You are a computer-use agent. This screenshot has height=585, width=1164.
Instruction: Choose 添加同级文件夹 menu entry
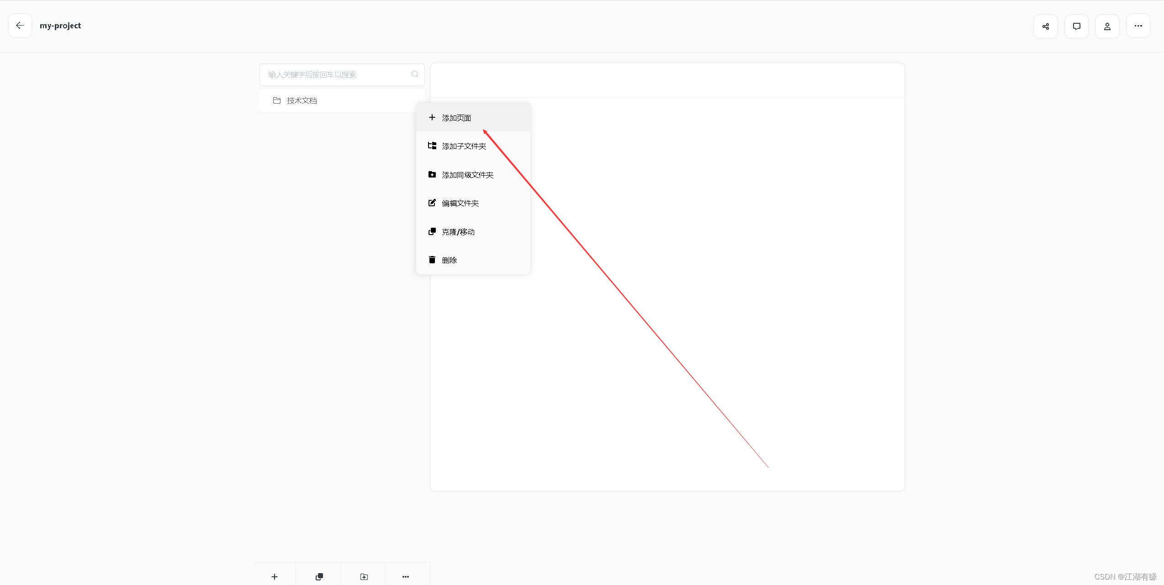point(473,175)
